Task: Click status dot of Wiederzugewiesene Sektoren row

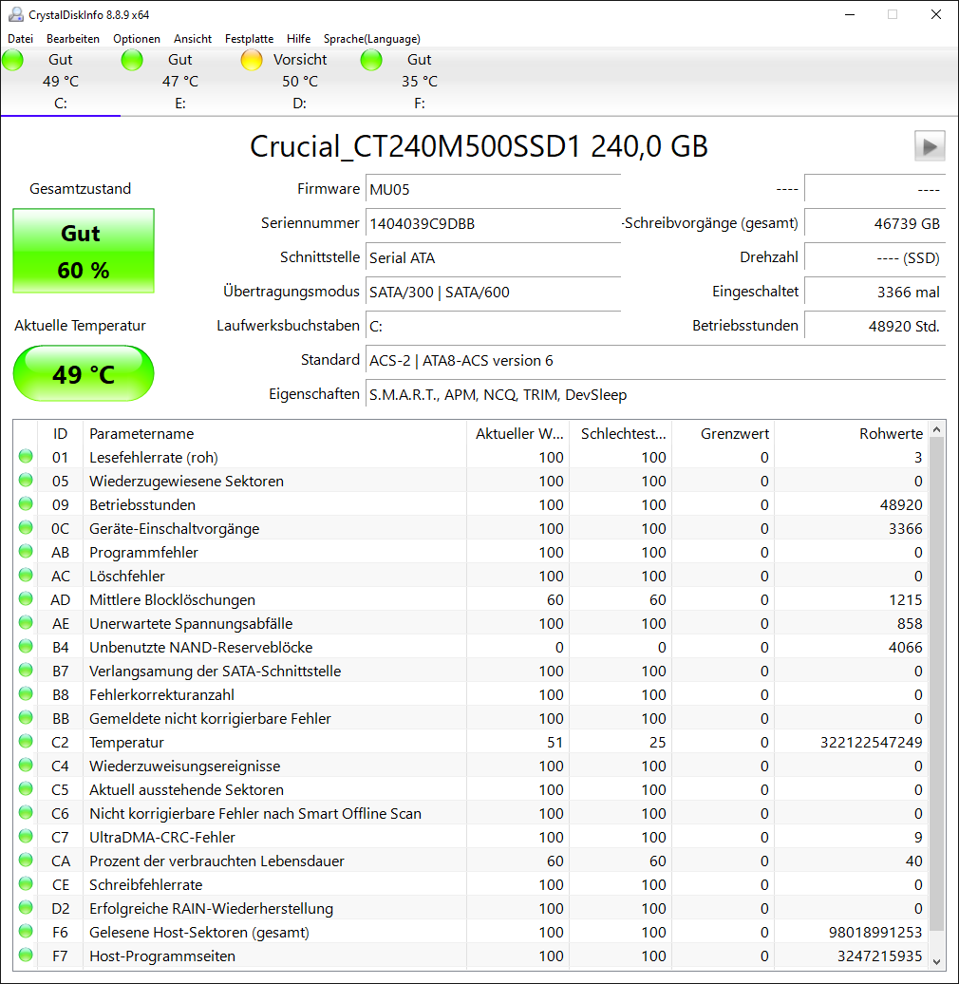Action: (x=26, y=480)
